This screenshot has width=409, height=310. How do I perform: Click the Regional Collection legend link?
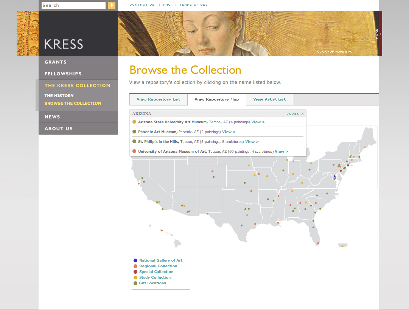[x=158, y=266]
